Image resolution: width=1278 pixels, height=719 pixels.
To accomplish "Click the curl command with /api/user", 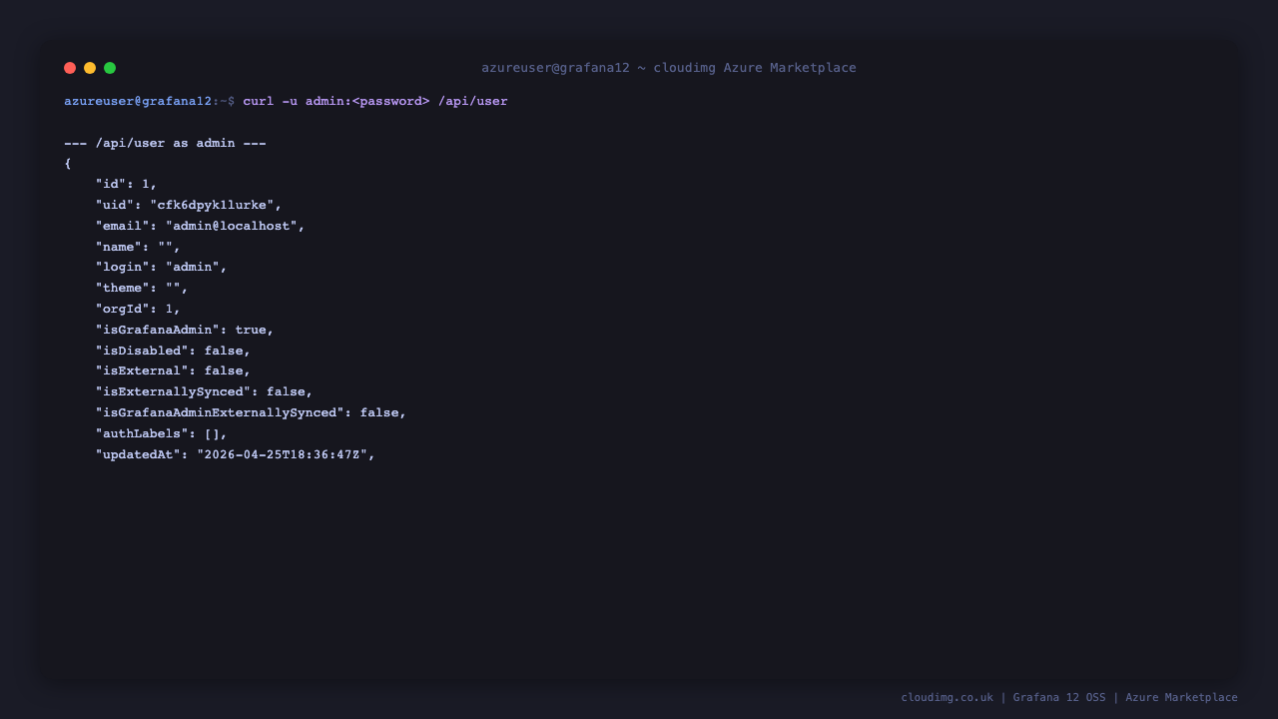I will (375, 101).
